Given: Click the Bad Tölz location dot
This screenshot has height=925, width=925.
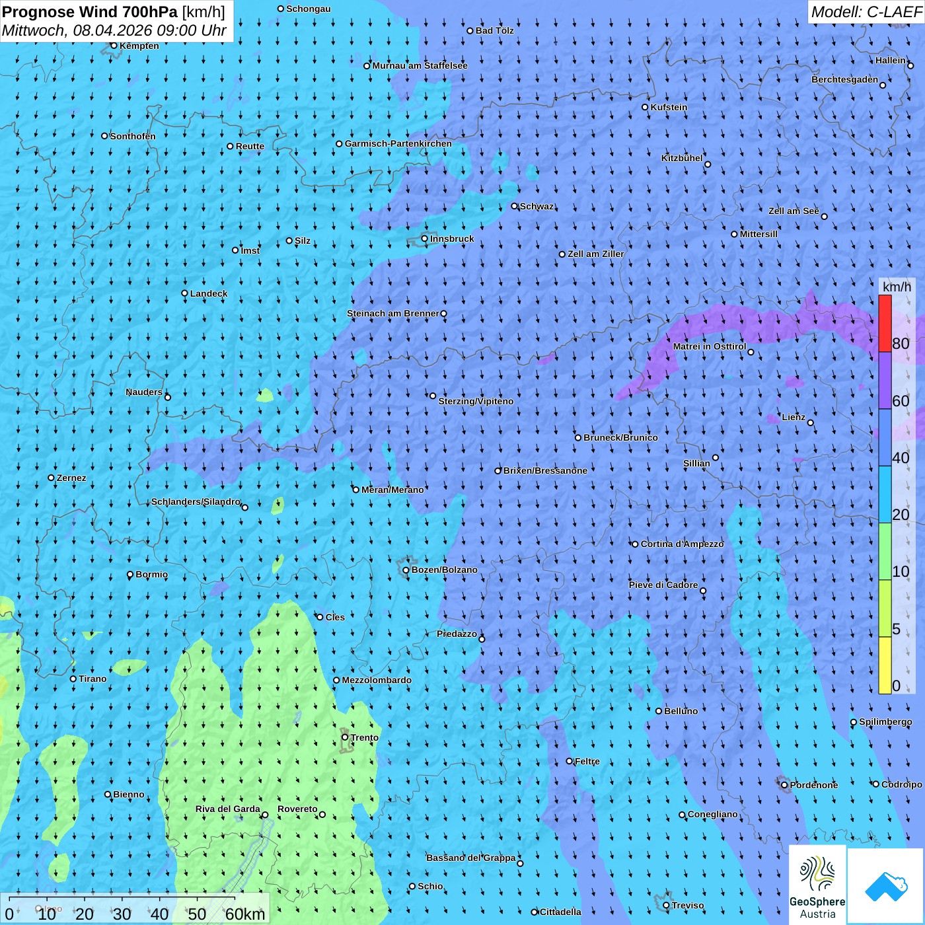Looking at the screenshot, I should [470, 30].
